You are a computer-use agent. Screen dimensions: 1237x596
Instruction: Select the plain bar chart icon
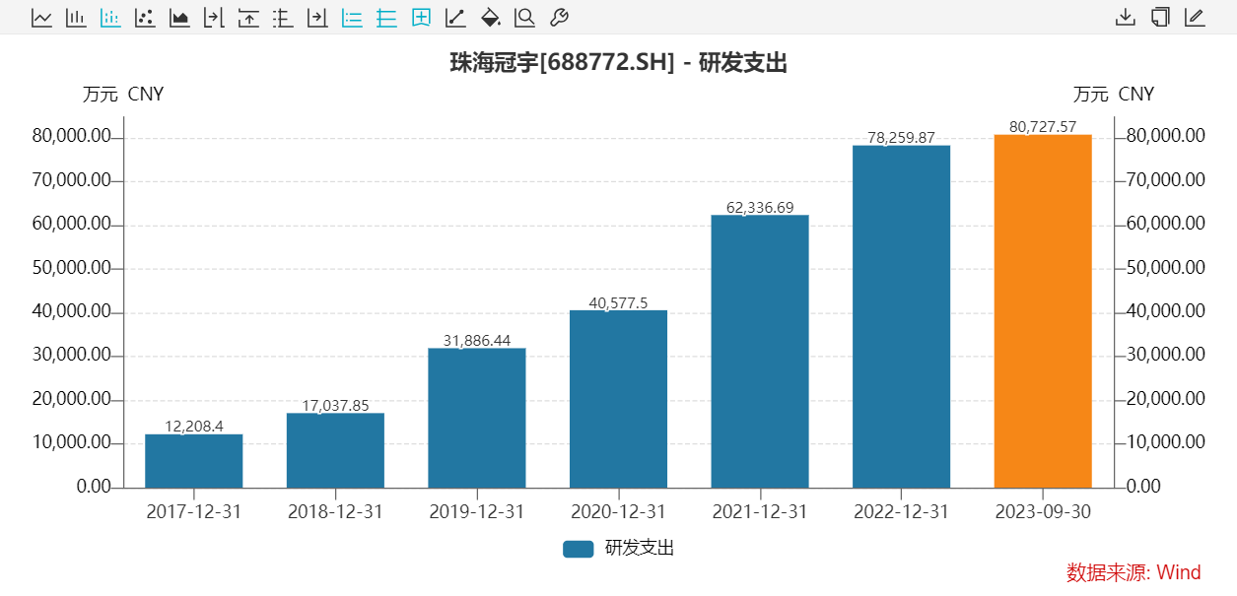click(x=76, y=18)
